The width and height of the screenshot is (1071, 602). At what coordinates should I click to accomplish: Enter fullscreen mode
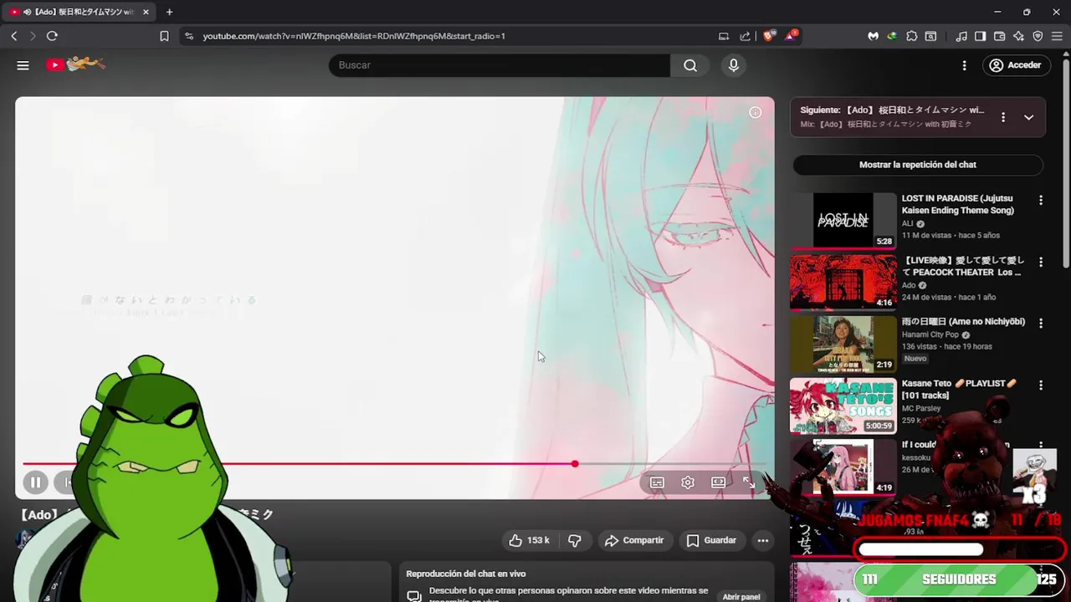coord(749,482)
